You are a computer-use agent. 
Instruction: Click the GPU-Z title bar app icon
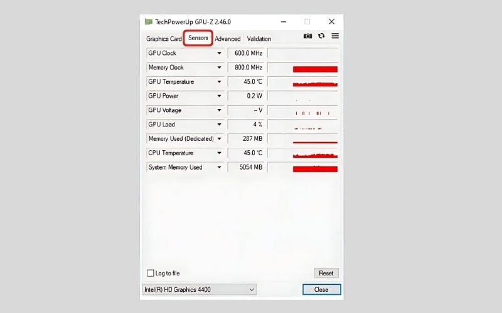click(x=149, y=21)
